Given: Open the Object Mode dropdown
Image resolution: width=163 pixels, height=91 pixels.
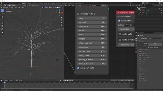Looking at the screenshot, I should pos(6,7).
